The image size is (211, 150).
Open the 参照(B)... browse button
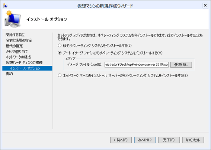click(x=181, y=65)
